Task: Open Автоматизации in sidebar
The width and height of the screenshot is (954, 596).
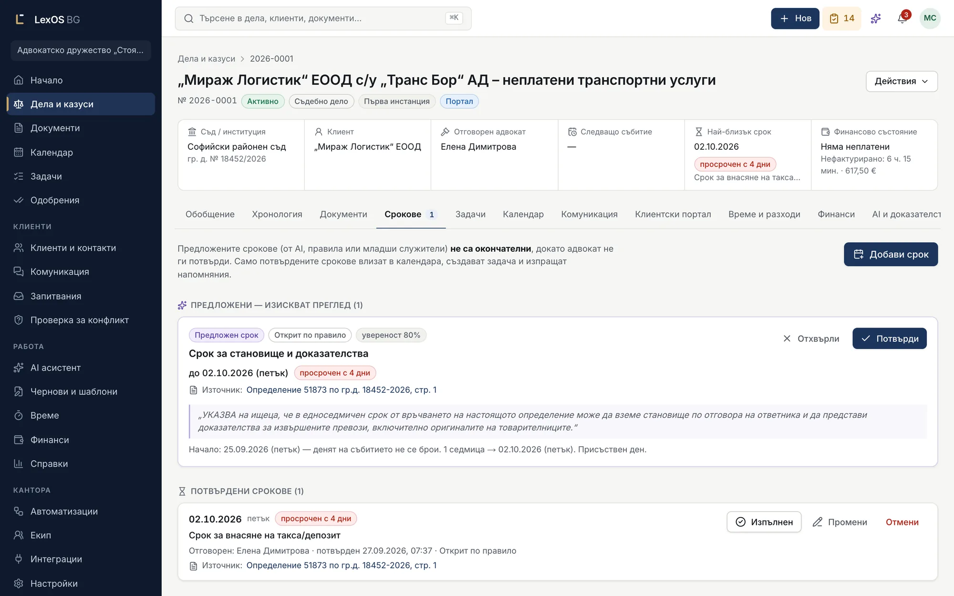Action: (81, 511)
